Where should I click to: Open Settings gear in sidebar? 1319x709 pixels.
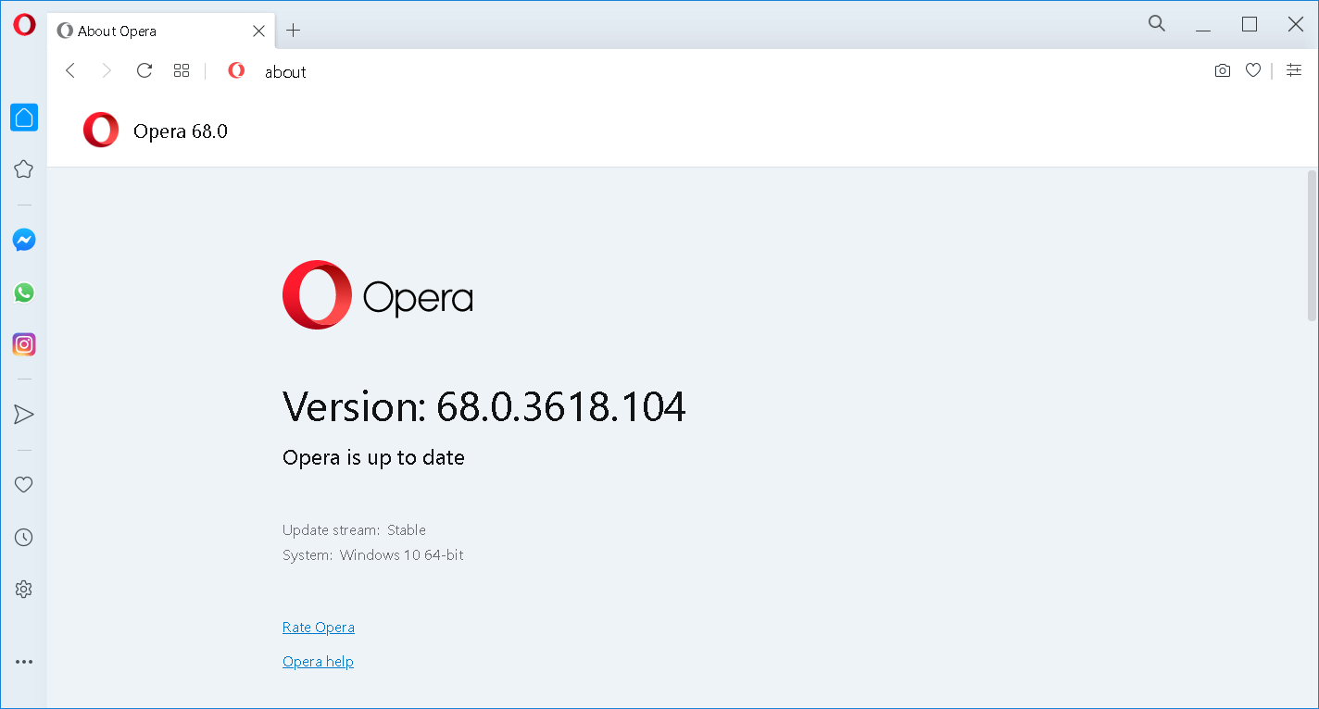24,589
